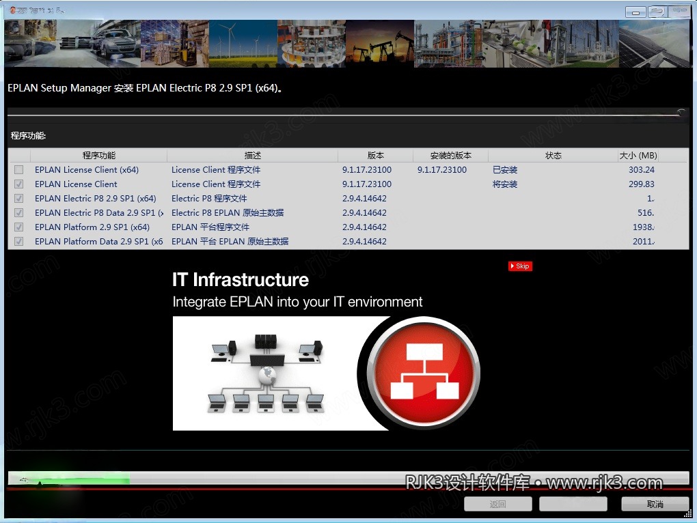Screen dimensions: 697x523
Task: Minimize the Setup Manager window
Action: 635,12
